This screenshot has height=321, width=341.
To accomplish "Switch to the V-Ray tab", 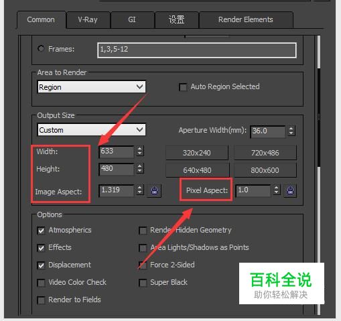I will pos(88,19).
